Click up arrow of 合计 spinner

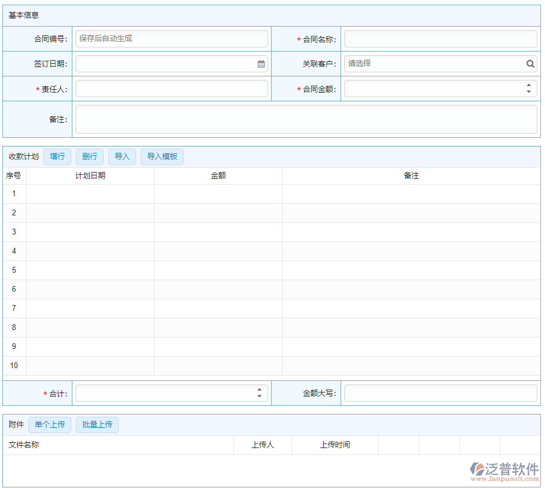259,390
